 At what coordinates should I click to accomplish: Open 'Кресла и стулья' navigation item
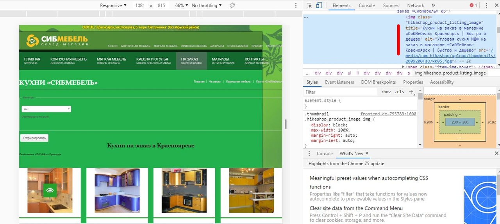pyautogui.click(x=154, y=61)
